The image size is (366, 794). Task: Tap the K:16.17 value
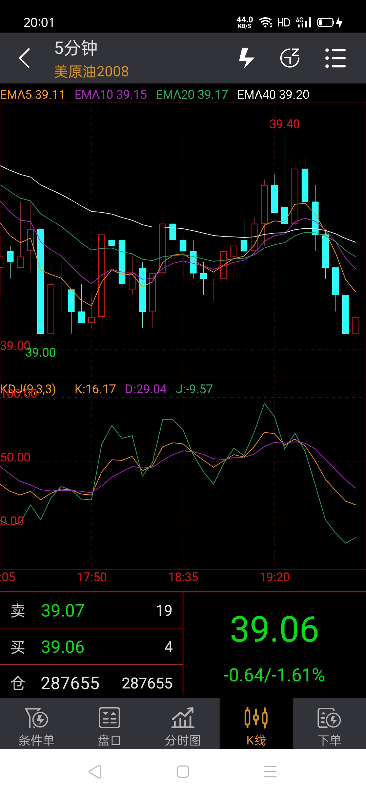[x=95, y=389]
